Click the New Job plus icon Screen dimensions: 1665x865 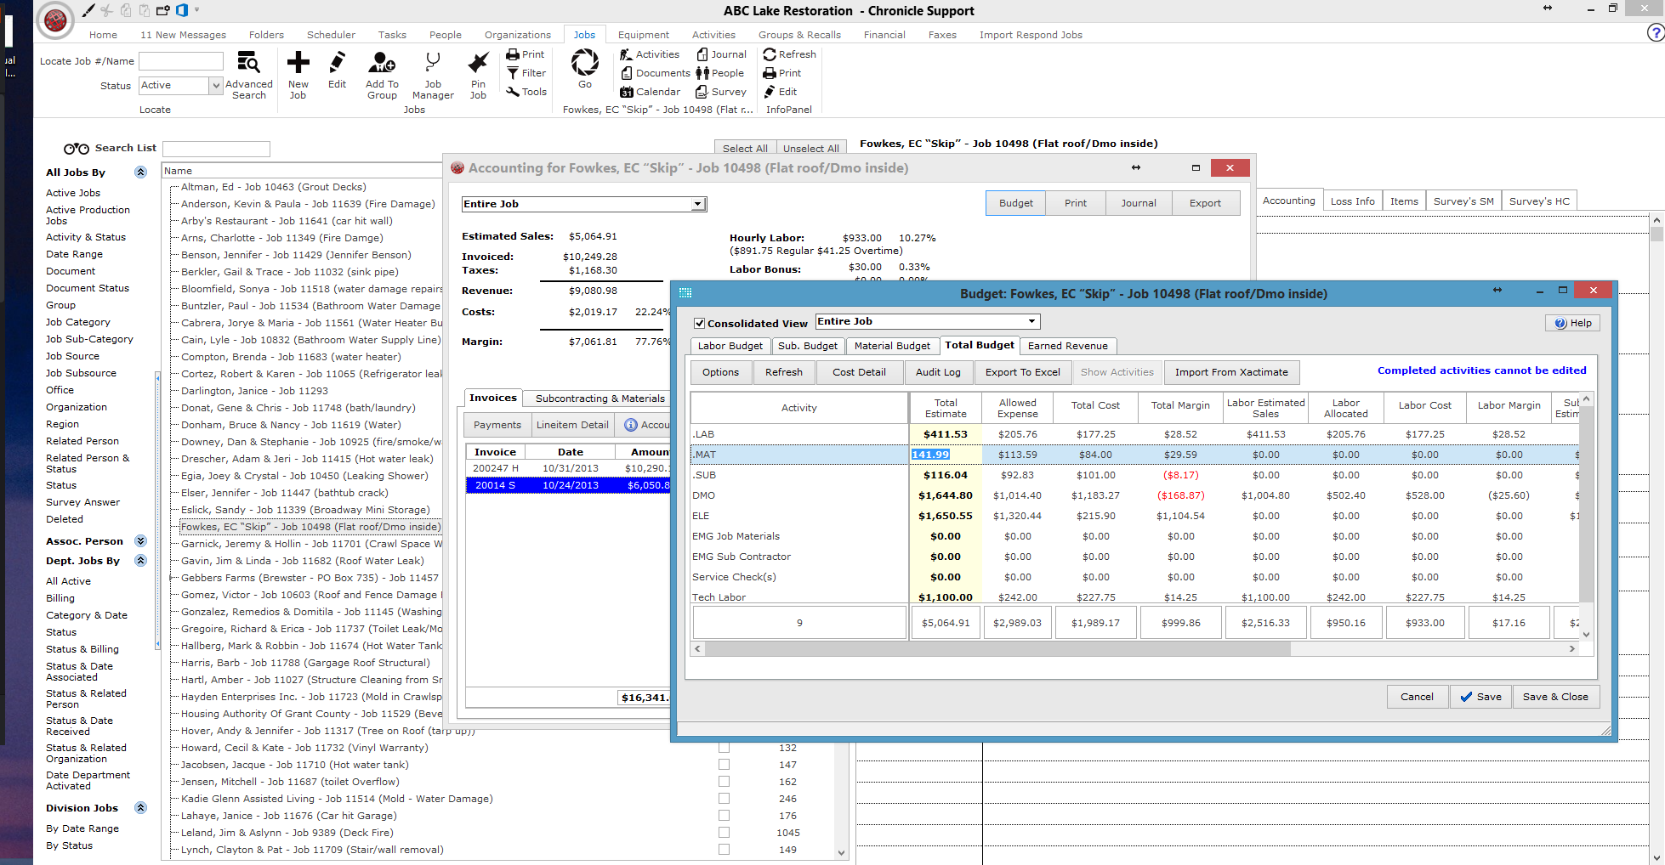tap(298, 64)
